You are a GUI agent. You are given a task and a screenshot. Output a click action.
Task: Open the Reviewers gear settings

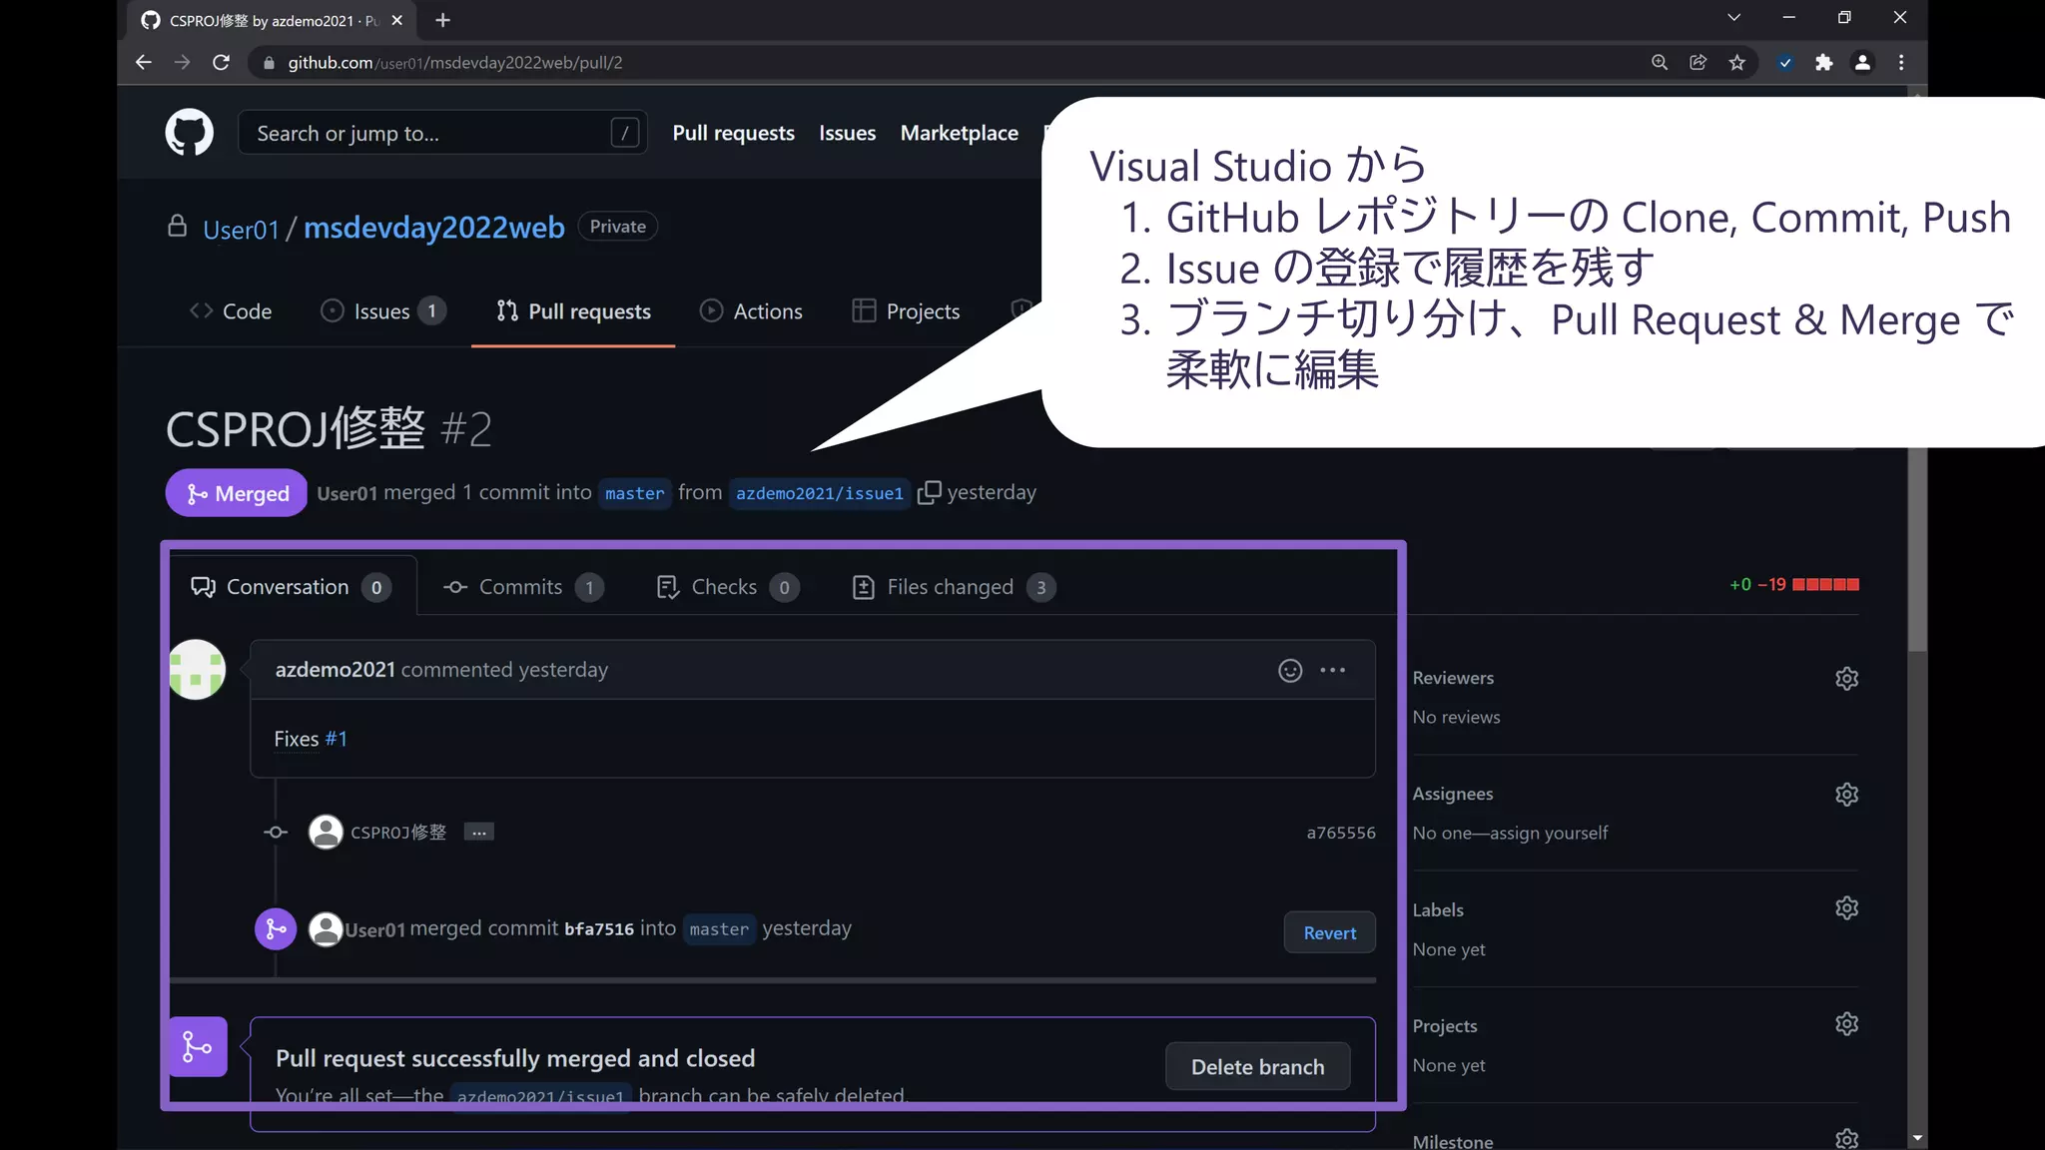[1846, 679]
